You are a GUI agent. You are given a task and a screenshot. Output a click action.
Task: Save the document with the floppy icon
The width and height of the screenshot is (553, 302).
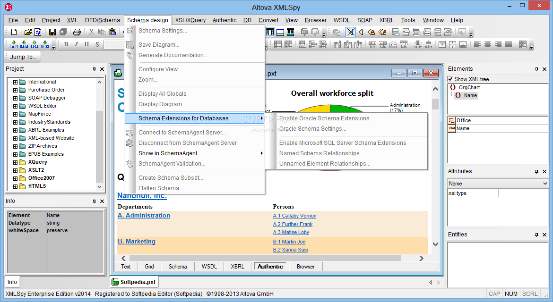pos(52,32)
